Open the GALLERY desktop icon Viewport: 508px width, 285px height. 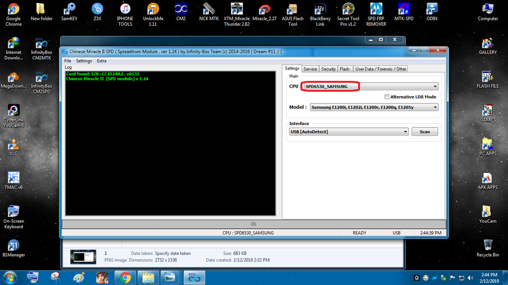coord(488,46)
